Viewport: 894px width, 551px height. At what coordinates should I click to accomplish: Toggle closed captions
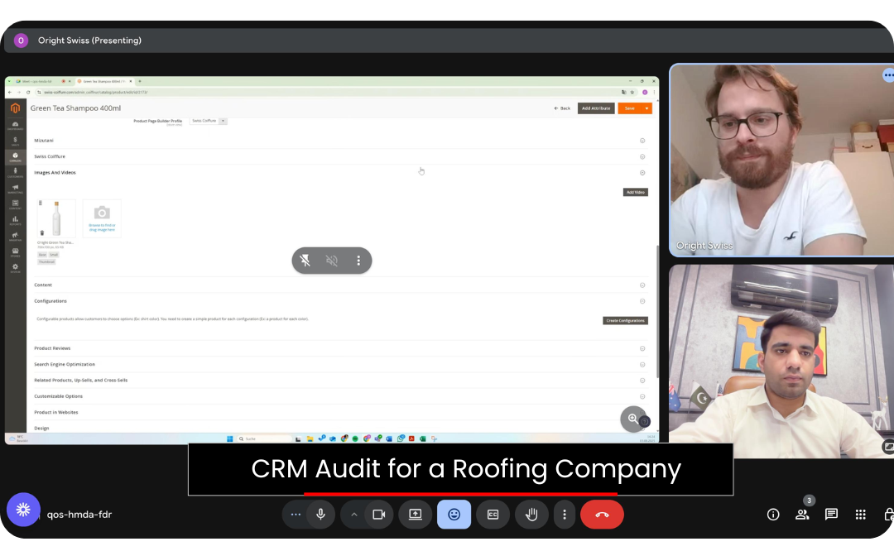493,515
